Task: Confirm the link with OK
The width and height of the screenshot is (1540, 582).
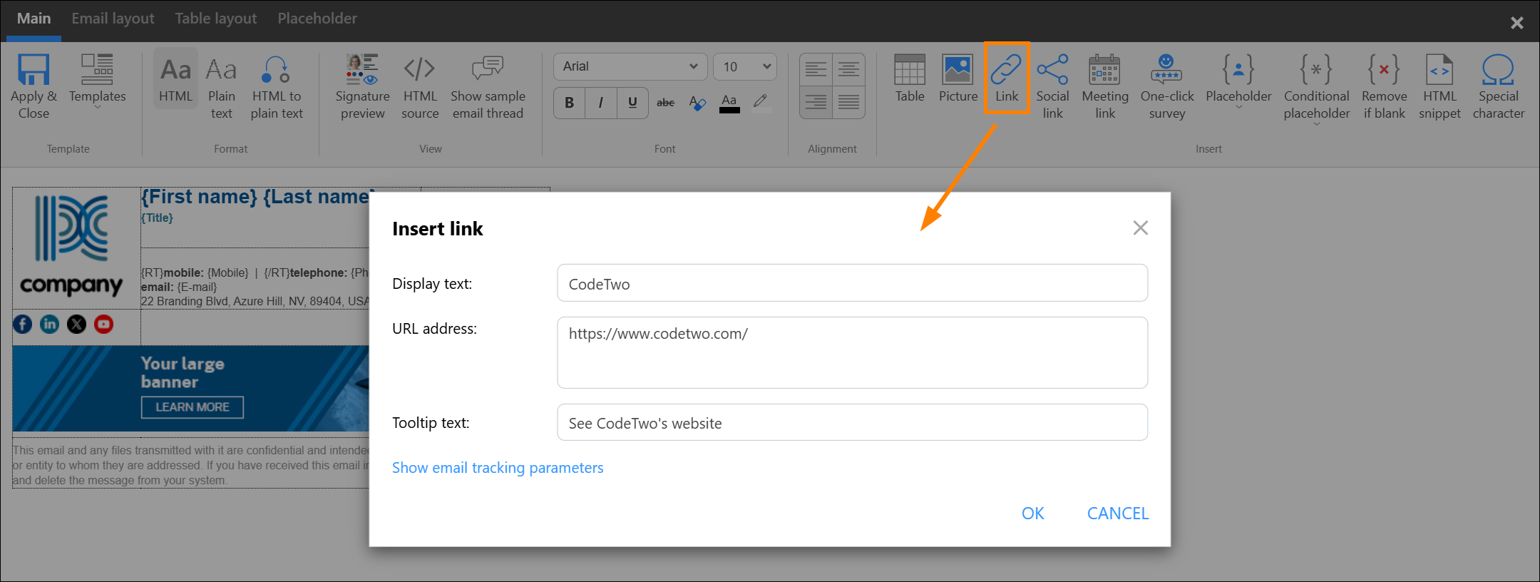Action: tap(1032, 514)
